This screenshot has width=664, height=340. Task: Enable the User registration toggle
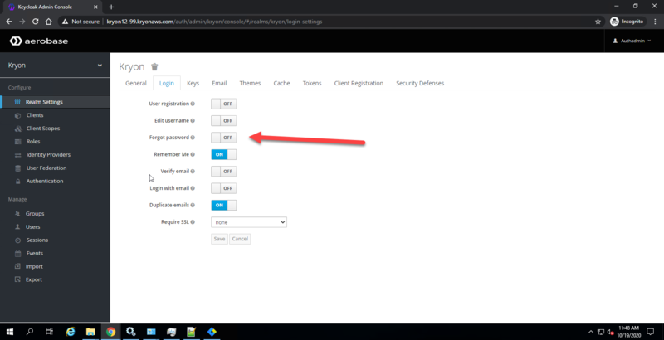[223, 104]
